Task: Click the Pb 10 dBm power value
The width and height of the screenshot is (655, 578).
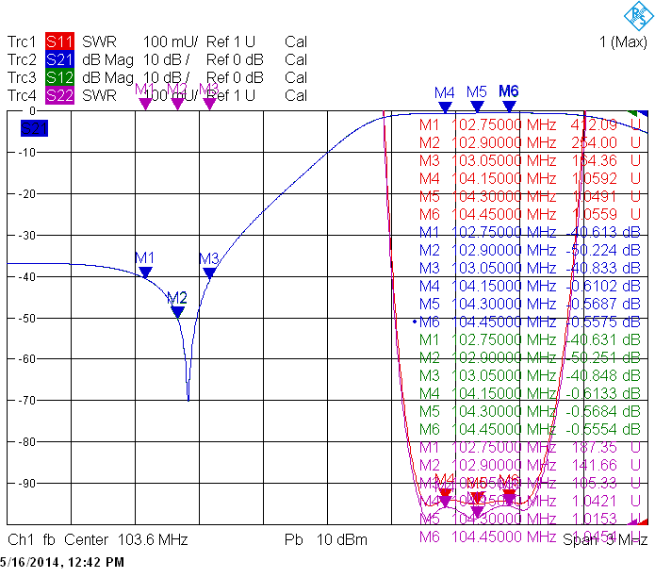Action: 326,540
